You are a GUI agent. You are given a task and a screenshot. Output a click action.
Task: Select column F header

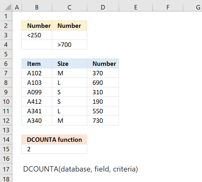click(x=168, y=7)
